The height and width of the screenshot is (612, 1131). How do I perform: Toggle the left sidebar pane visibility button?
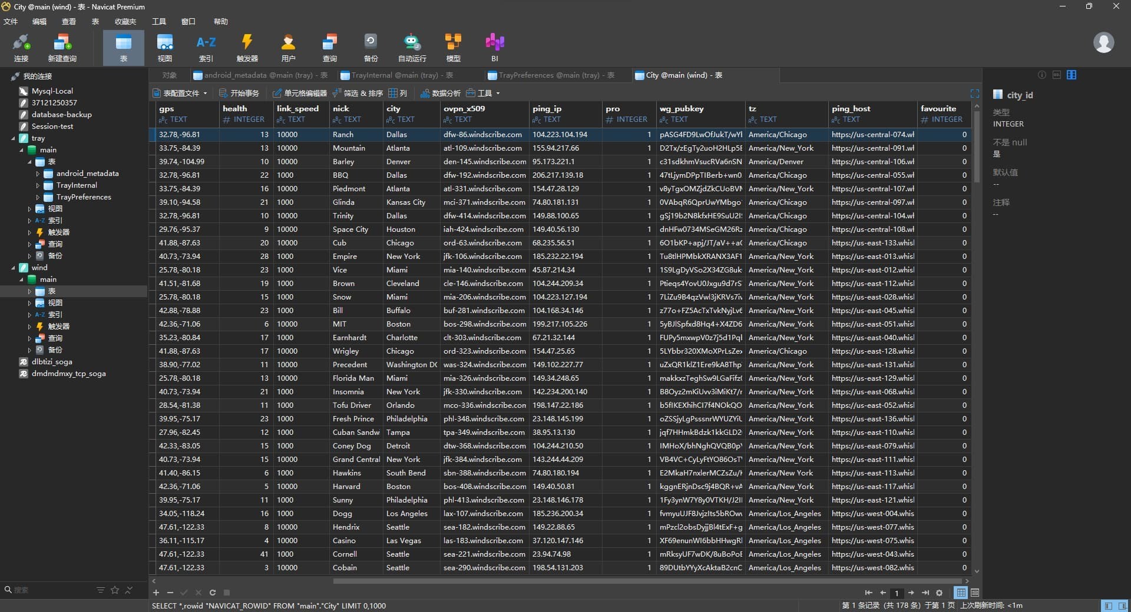pos(1108,606)
